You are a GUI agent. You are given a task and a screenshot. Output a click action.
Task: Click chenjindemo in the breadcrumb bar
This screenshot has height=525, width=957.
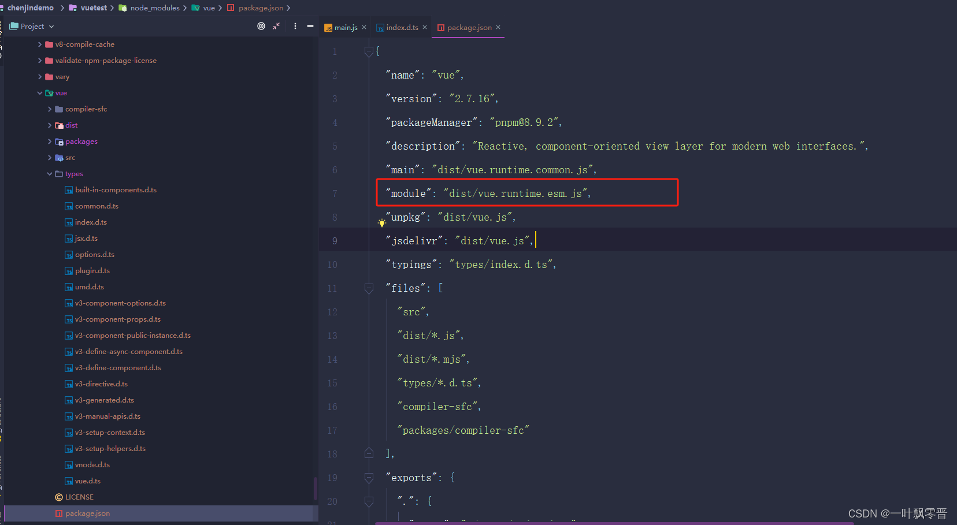click(x=30, y=8)
